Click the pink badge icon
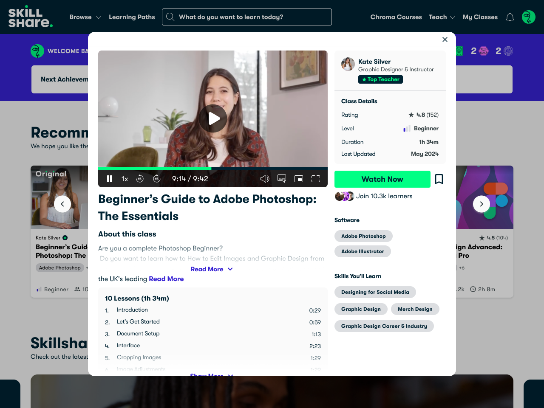The width and height of the screenshot is (544, 408). point(484,51)
